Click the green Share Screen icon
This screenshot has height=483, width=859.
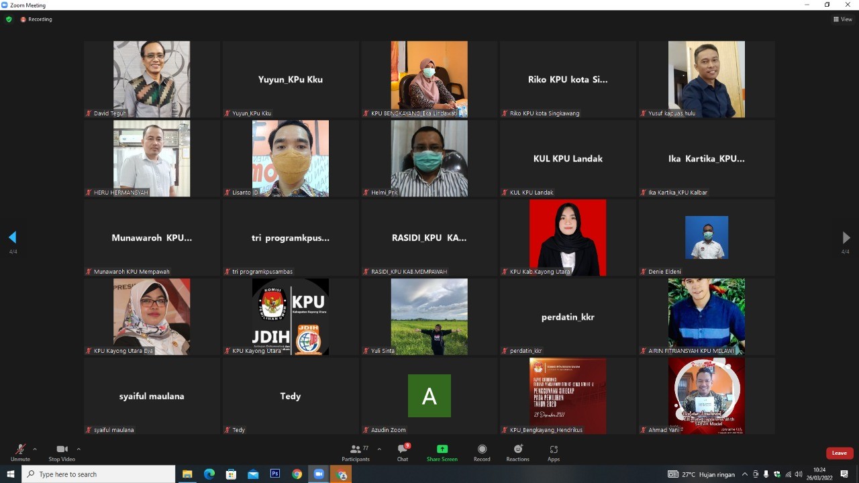click(442, 449)
